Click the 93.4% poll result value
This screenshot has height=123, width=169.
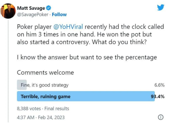pyautogui.click(x=157, y=96)
